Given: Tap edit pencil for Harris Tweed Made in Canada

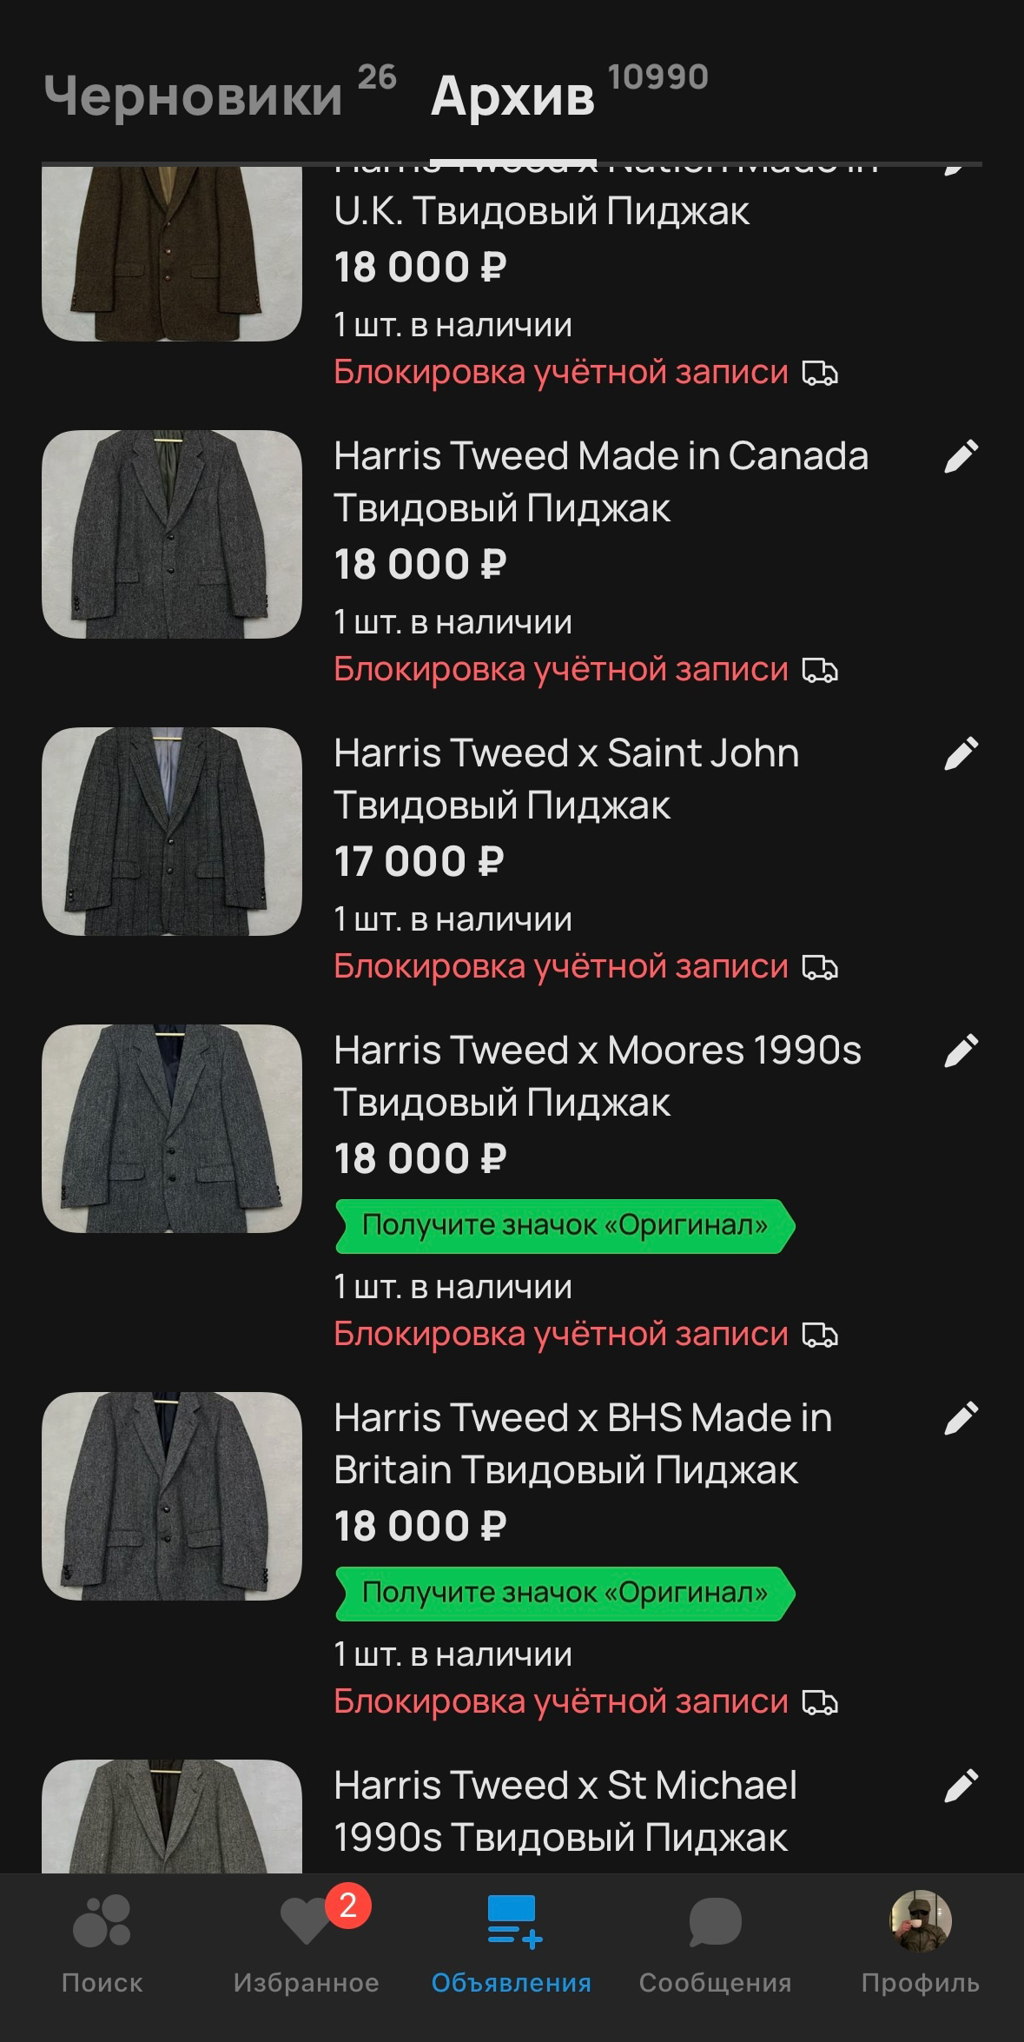Looking at the screenshot, I should (961, 457).
